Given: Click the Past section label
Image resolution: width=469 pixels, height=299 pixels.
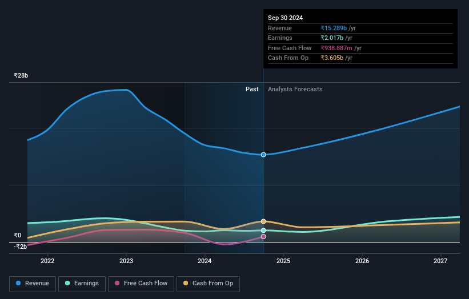Looking at the screenshot, I should (x=252, y=89).
